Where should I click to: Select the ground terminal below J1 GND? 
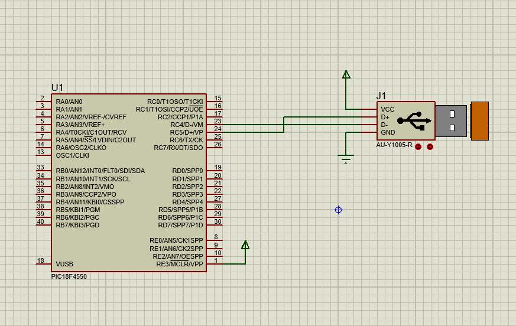pos(346,159)
